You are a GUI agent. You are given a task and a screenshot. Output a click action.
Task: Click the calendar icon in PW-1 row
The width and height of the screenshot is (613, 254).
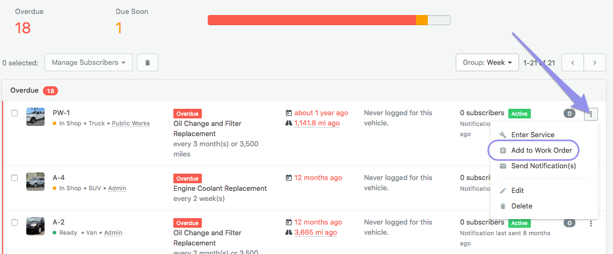tap(289, 113)
